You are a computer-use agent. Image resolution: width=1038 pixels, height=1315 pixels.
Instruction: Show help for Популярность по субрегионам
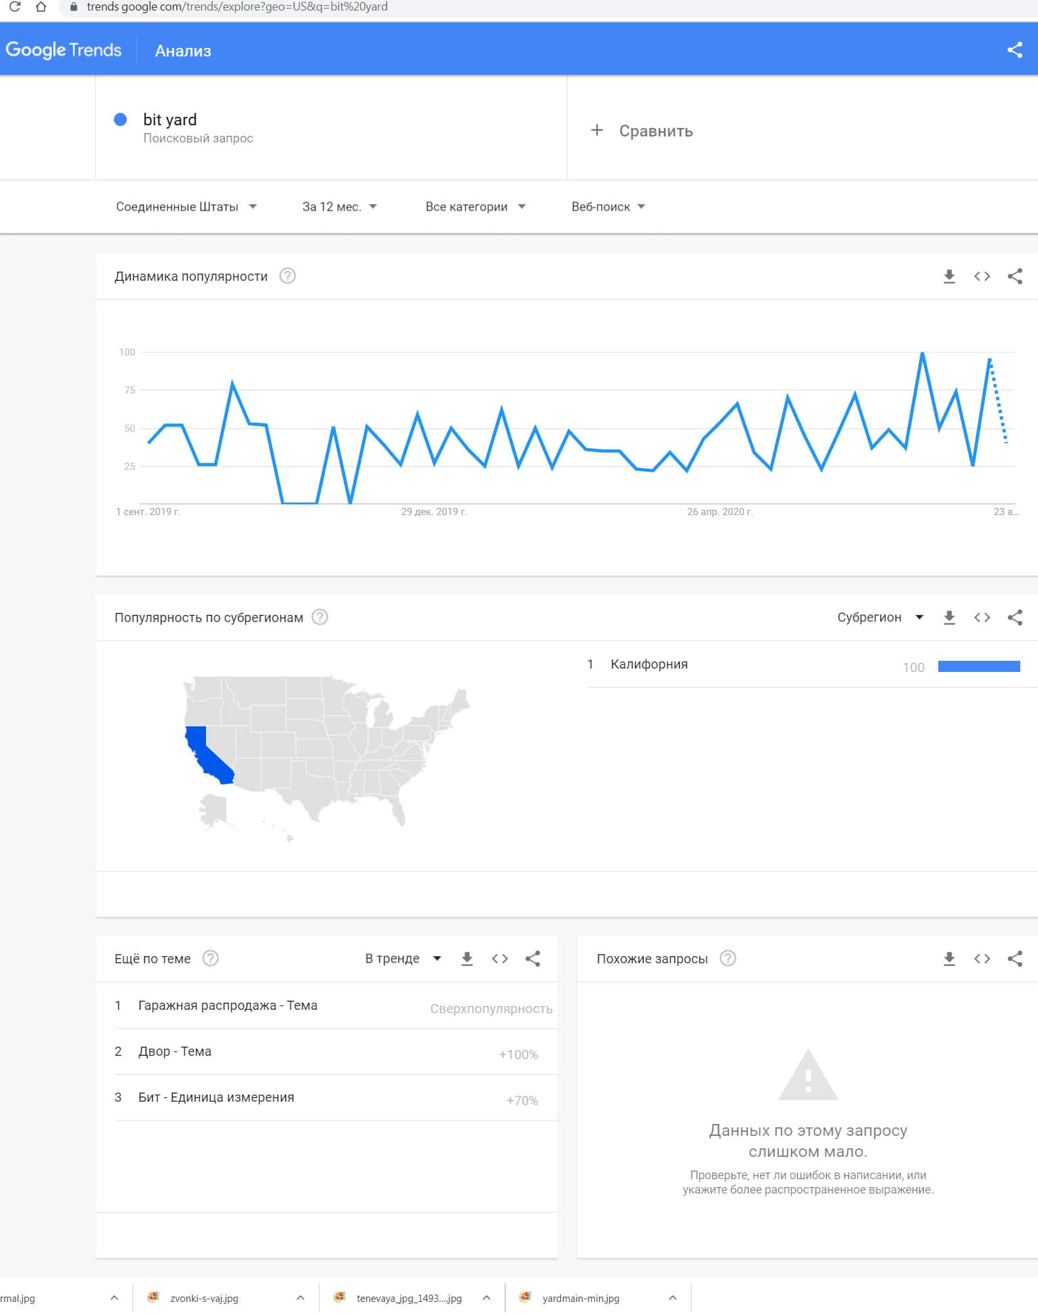tap(320, 617)
